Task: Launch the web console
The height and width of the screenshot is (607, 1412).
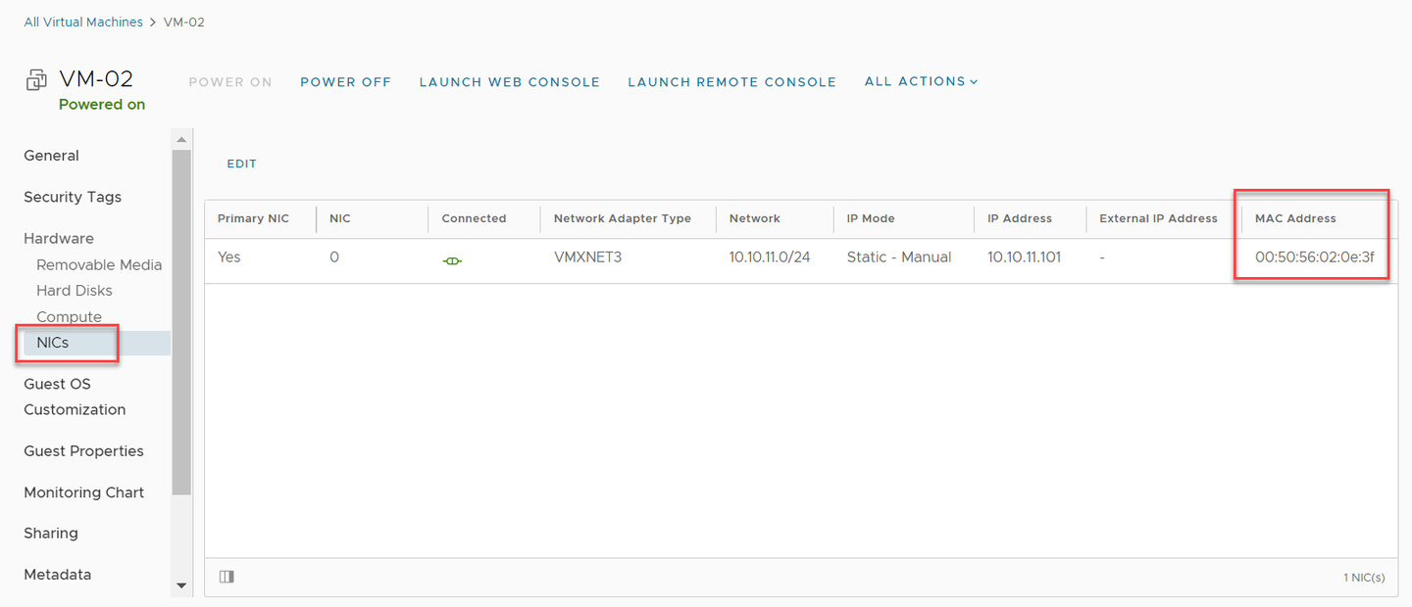Action: point(509,82)
